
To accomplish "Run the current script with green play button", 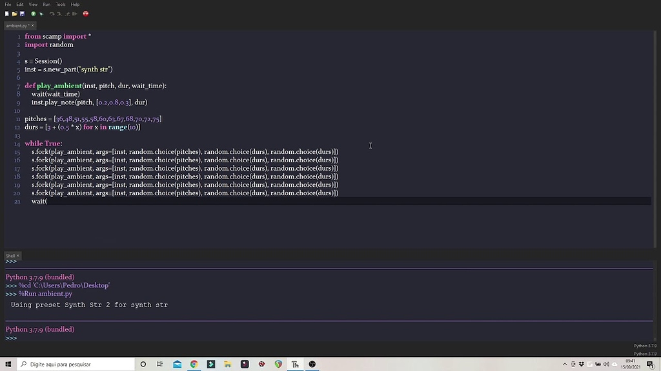I will 34,14.
